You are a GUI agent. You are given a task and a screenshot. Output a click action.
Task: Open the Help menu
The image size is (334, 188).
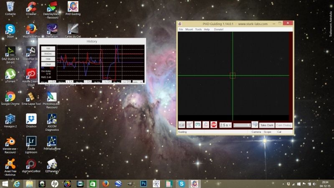tap(207, 29)
